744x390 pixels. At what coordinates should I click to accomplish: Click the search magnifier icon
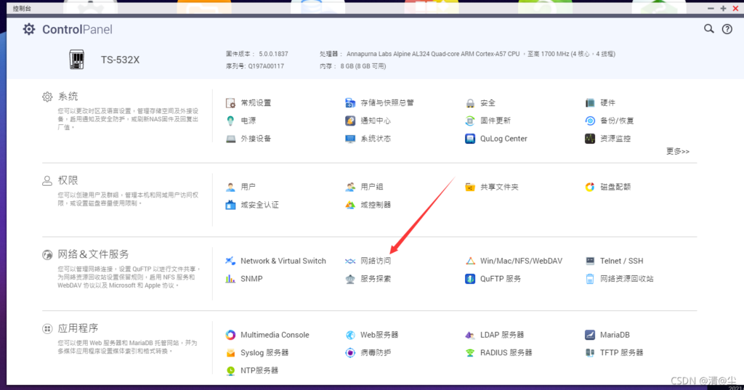[x=709, y=29]
